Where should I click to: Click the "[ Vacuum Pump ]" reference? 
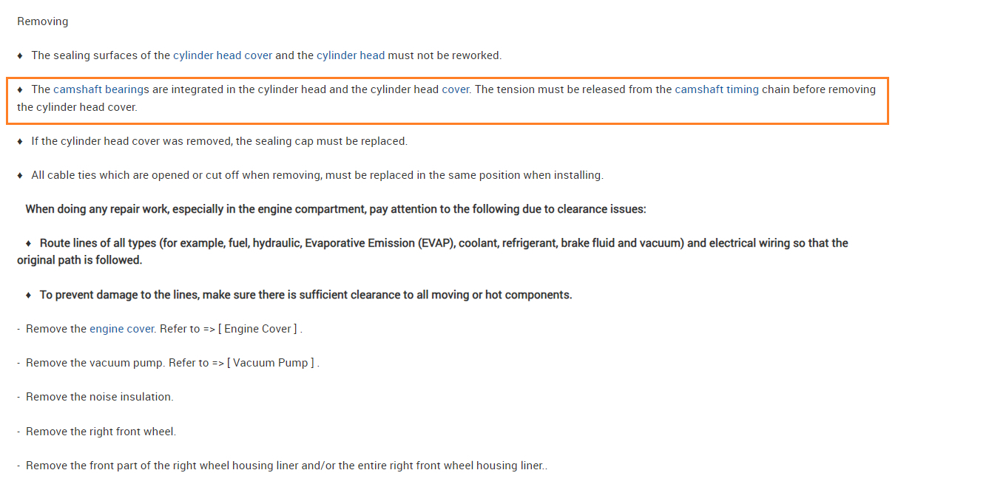[x=271, y=363]
